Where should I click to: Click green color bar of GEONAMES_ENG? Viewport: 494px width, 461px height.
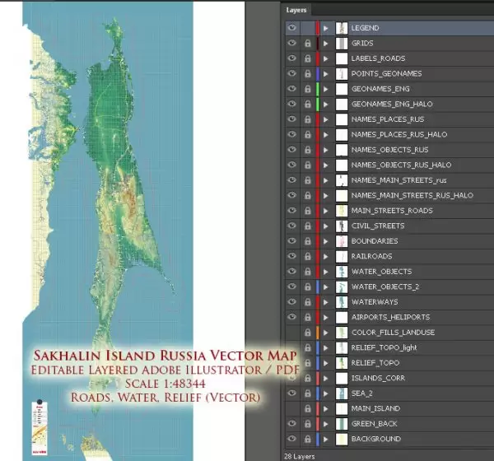pyautogui.click(x=318, y=89)
